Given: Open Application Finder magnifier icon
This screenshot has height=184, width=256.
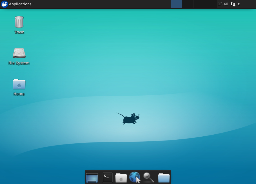Looking at the screenshot, I should (x=148, y=177).
